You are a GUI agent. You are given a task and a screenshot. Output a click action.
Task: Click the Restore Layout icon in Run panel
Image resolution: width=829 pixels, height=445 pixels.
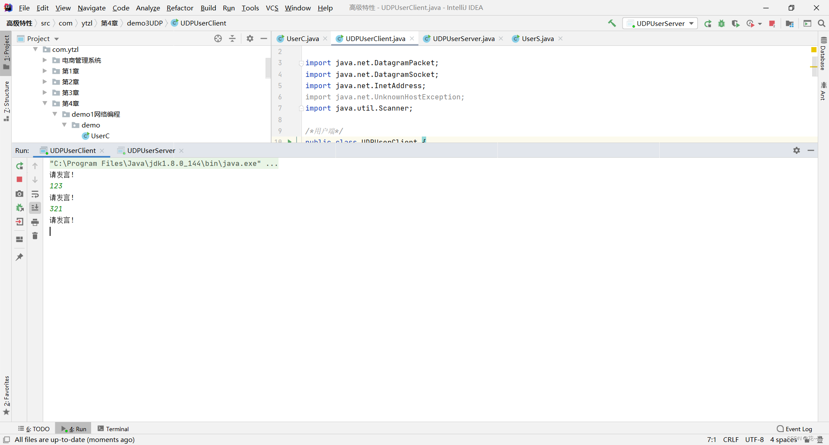point(19,239)
